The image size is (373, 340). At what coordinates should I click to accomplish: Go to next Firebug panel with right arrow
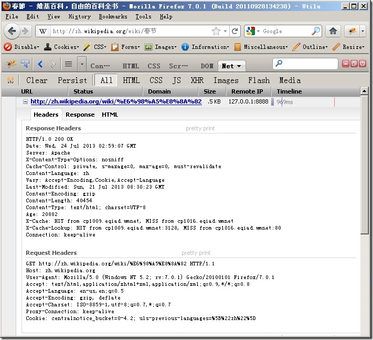click(x=53, y=64)
